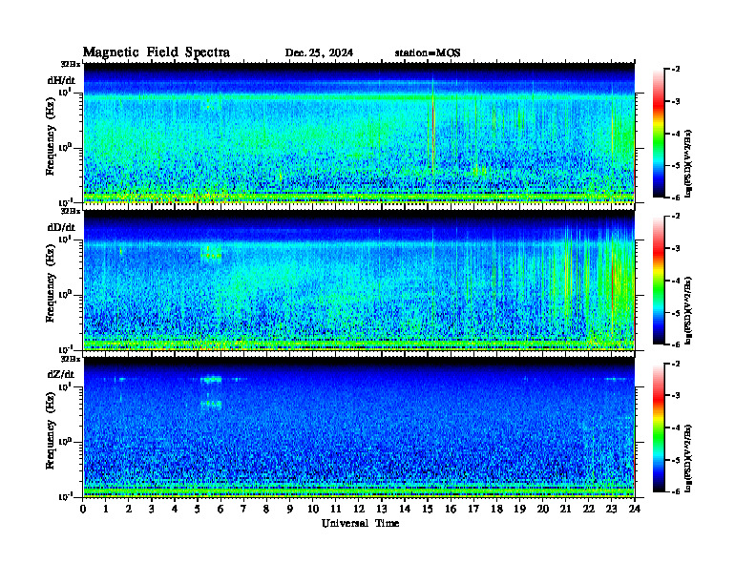Screen dimensions: 756x584
Task: Click the "-3" tick on dD/dt color bar
Action: point(676,249)
